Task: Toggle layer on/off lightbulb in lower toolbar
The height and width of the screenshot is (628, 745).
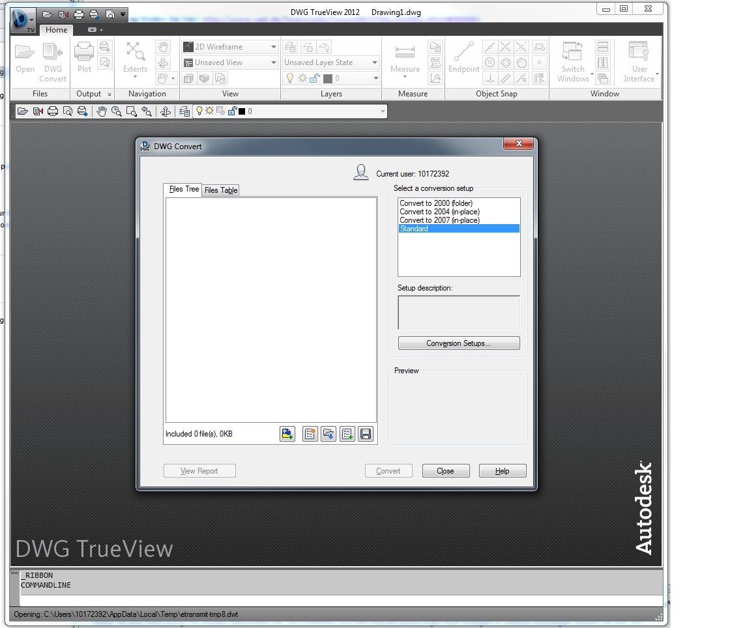Action: (199, 111)
